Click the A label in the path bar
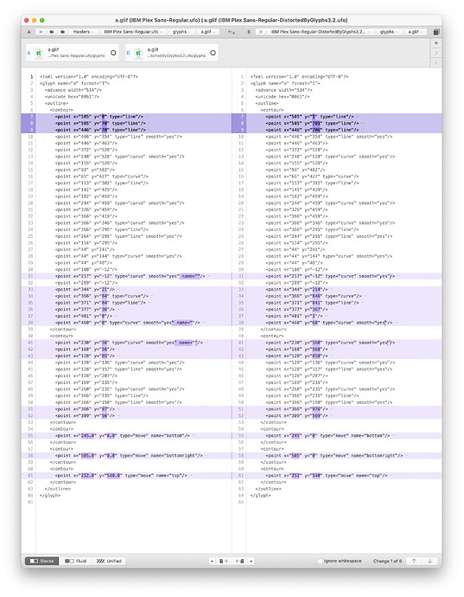 point(29,32)
